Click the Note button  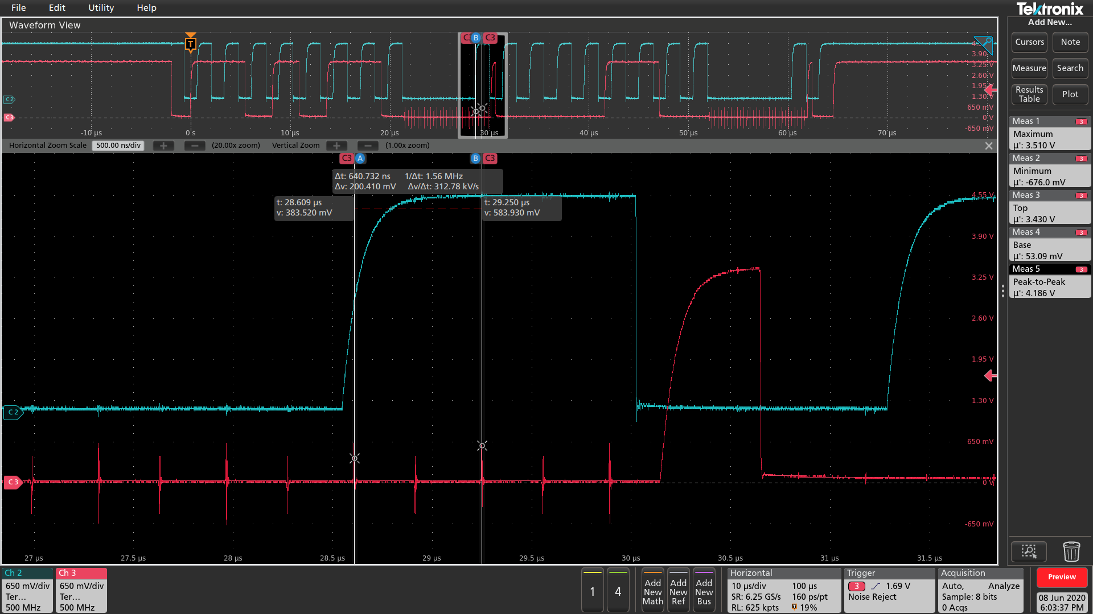point(1070,42)
